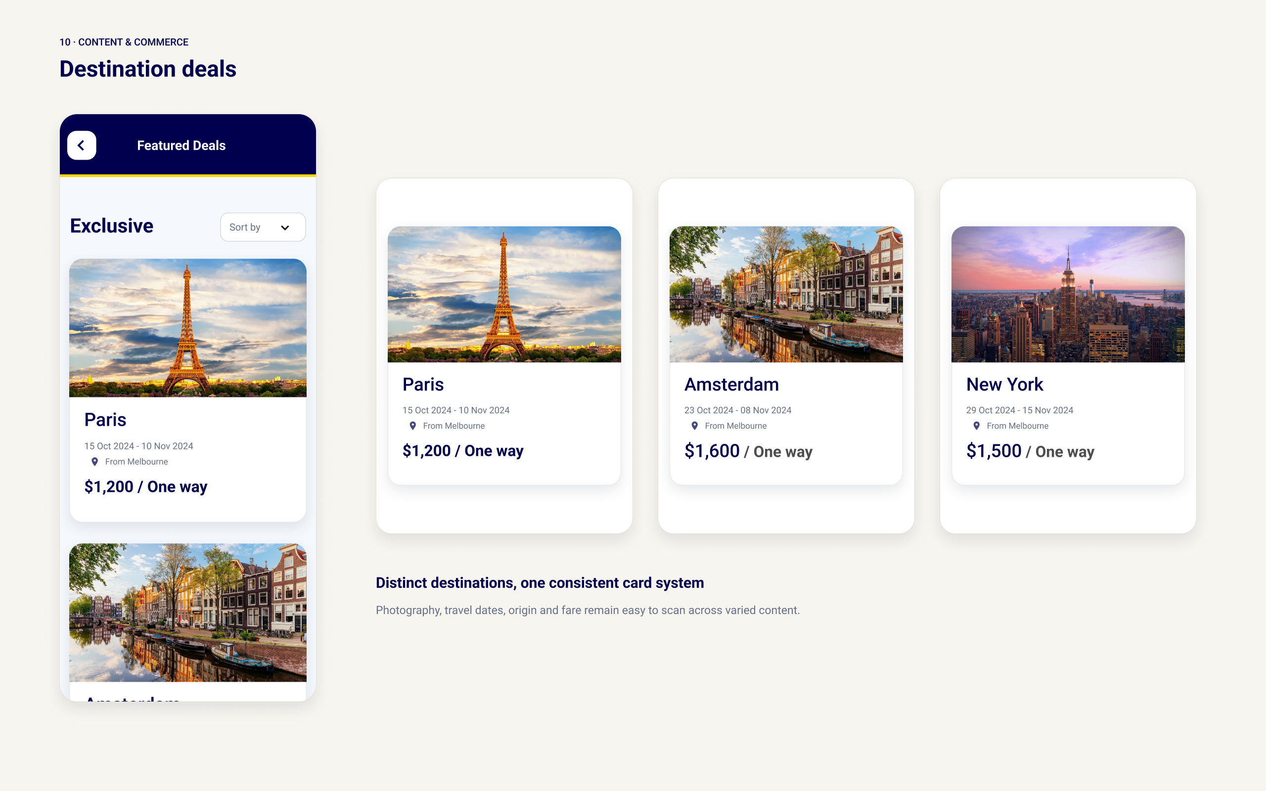1266x791 pixels.
Task: Click the location pin in the standalone Paris card
Action: tap(413, 426)
